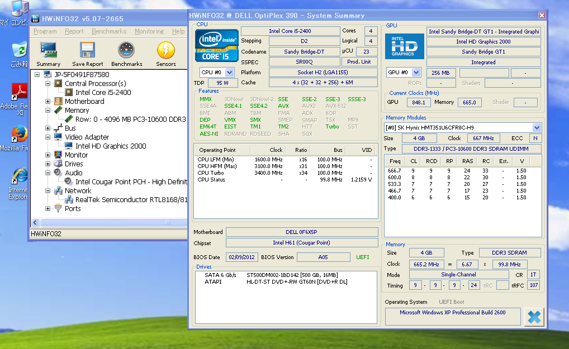Open the GPU #0 selector dropdown
Image resolution: width=569 pixels, height=349 pixels.
point(416,73)
